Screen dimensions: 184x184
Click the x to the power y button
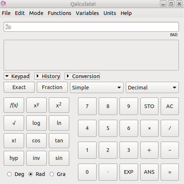36,105
